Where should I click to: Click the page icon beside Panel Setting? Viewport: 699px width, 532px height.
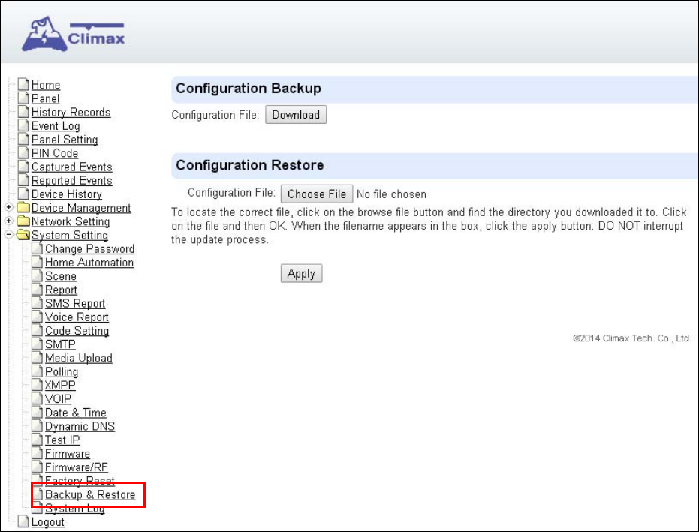tap(23, 139)
